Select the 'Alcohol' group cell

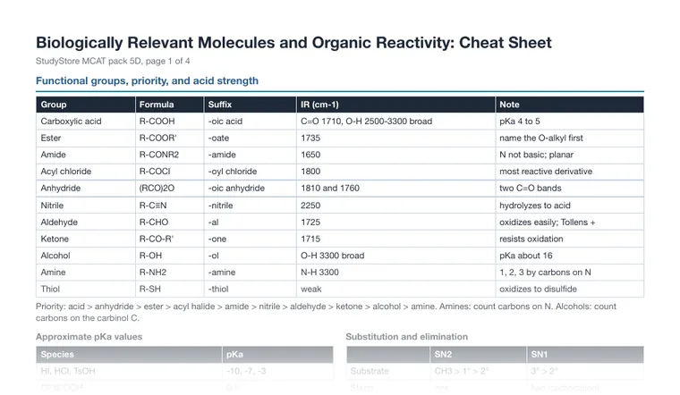[85, 256]
